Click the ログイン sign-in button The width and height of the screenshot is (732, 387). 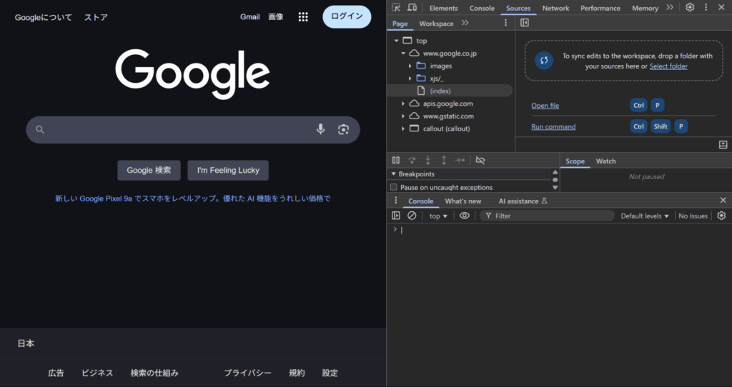347,16
